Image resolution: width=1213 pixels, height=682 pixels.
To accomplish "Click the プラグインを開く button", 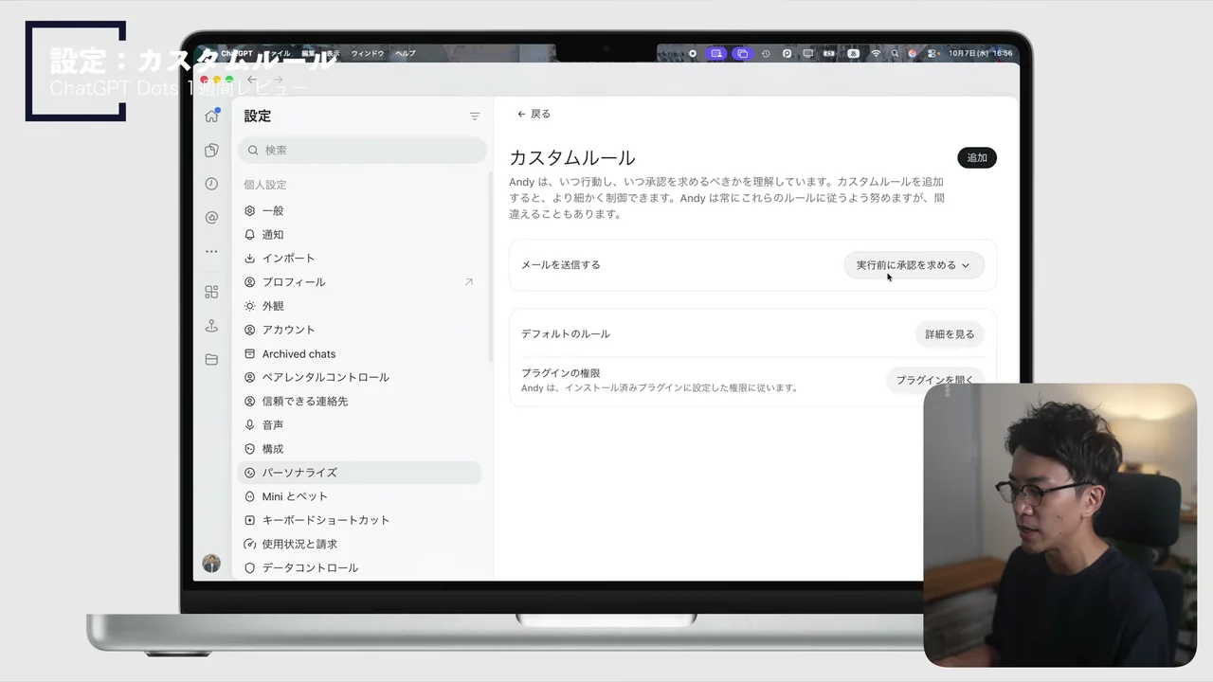I will [x=934, y=380].
